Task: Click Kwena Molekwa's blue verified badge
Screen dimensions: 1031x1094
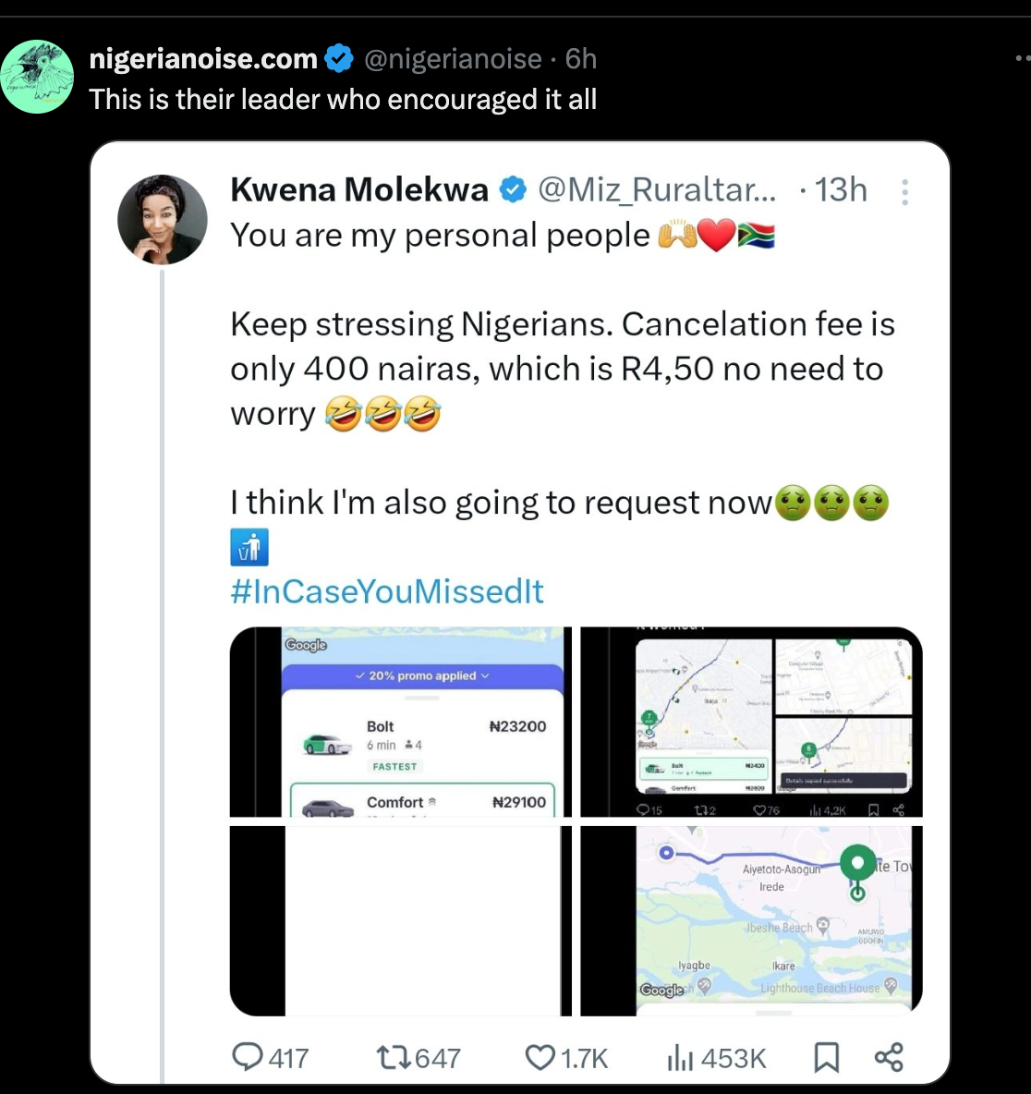Action: [513, 189]
